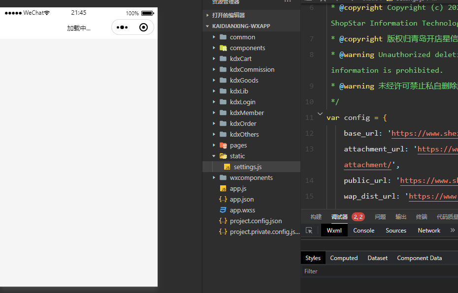Show more devtools tabs chevron

(x=453, y=230)
